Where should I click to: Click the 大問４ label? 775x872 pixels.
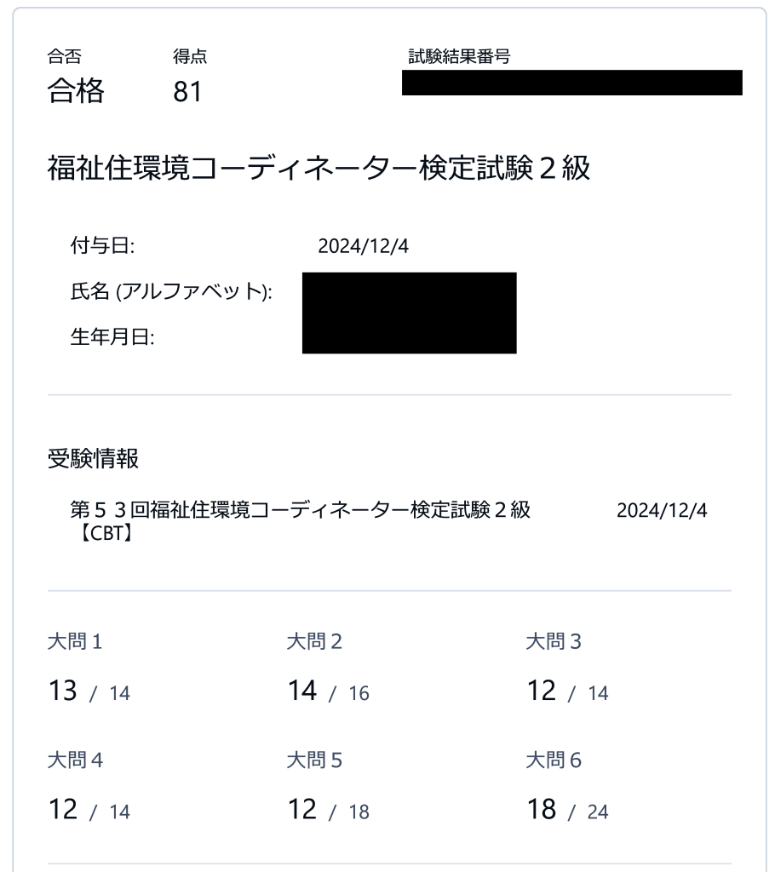point(75,760)
